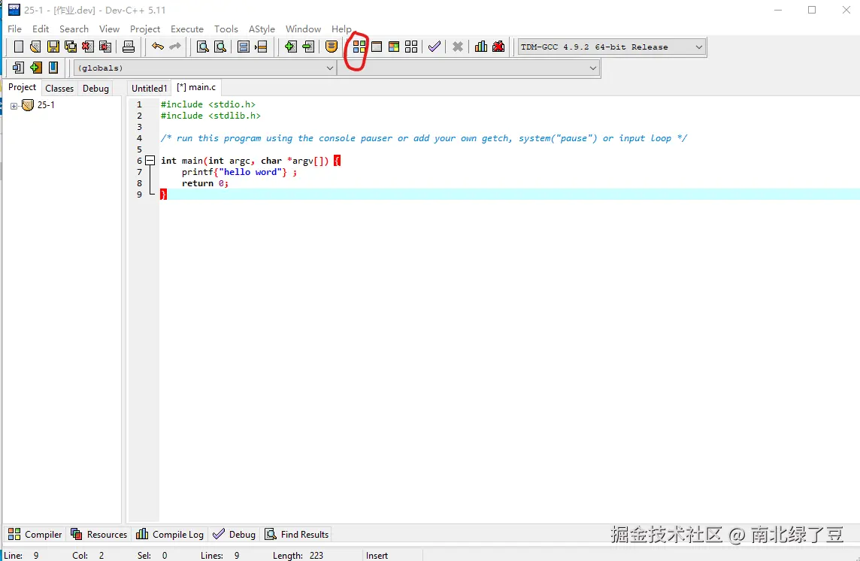This screenshot has height=561, width=860.
Task: Open the Execute menu
Action: click(187, 29)
